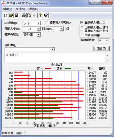Click into the 描述 description text box

55,58
